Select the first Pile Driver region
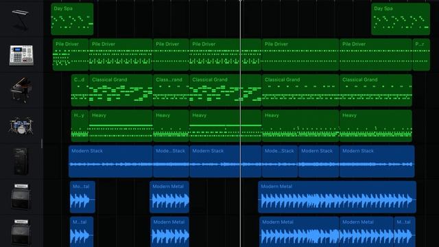 point(71,55)
